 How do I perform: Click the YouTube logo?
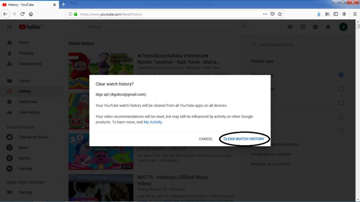[x=31, y=27]
